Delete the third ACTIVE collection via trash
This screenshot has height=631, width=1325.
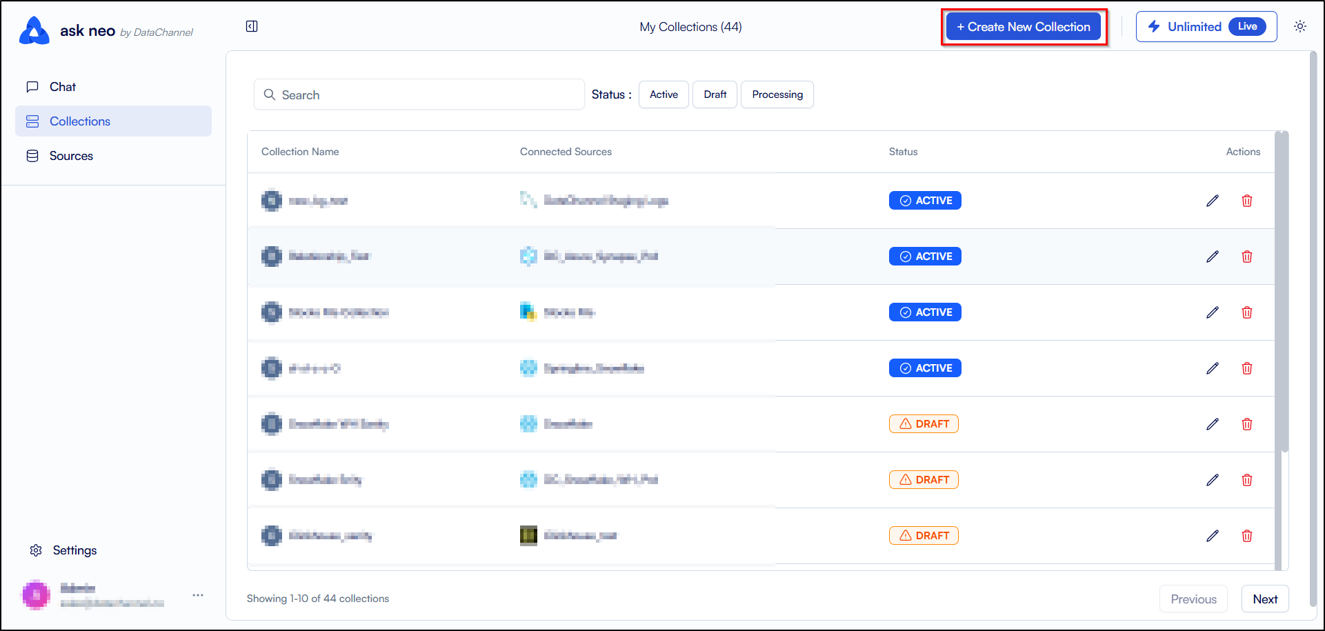click(x=1247, y=312)
